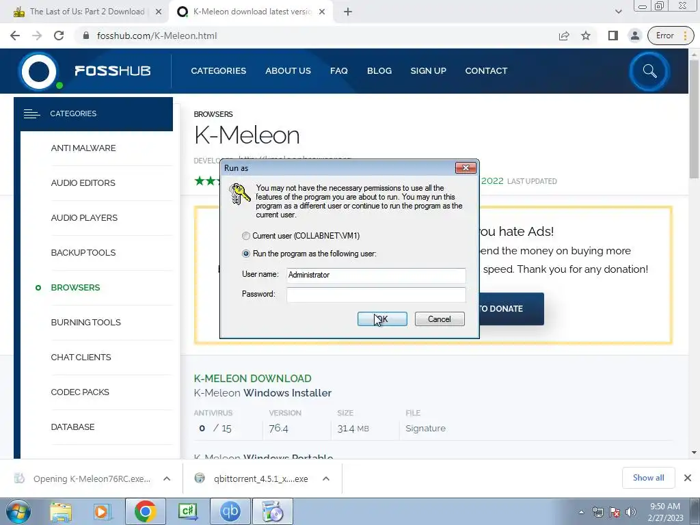Select CHAT CLIENTS category
Image resolution: width=700 pixels, height=525 pixels.
click(x=81, y=357)
